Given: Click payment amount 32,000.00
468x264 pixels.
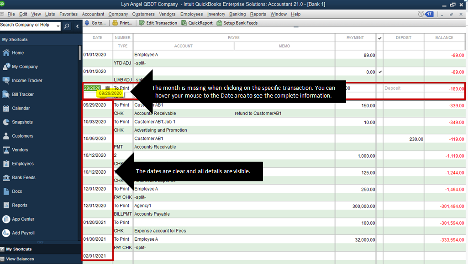Looking at the screenshot, I should tap(365, 240).
